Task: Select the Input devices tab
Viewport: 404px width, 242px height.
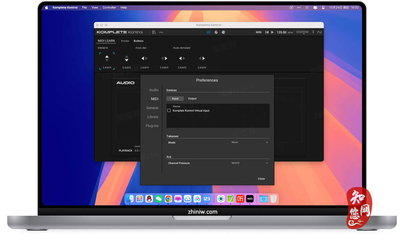Action: coord(175,98)
